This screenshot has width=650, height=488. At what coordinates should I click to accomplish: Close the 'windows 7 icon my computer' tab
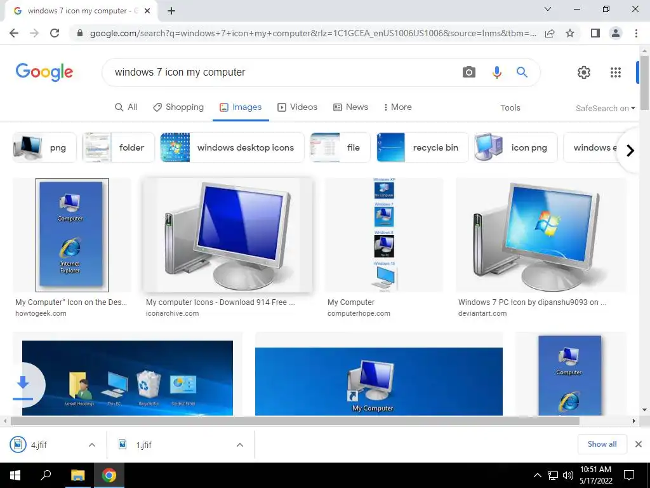point(147,11)
